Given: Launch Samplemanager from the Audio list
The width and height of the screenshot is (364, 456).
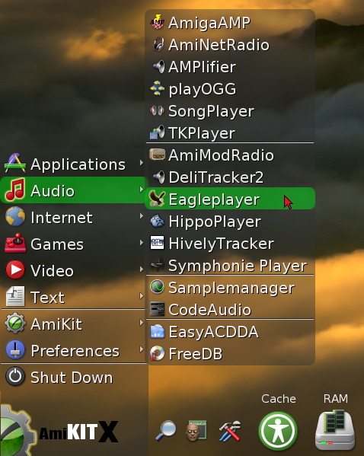Looking at the screenshot, I should point(230,288).
